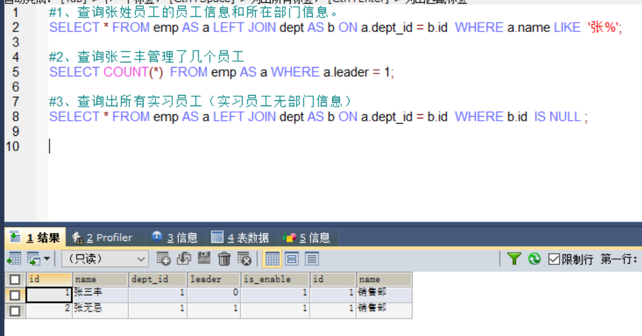The image size is (642, 336).
Task: Click the export result set icon
Action: coord(14,258)
